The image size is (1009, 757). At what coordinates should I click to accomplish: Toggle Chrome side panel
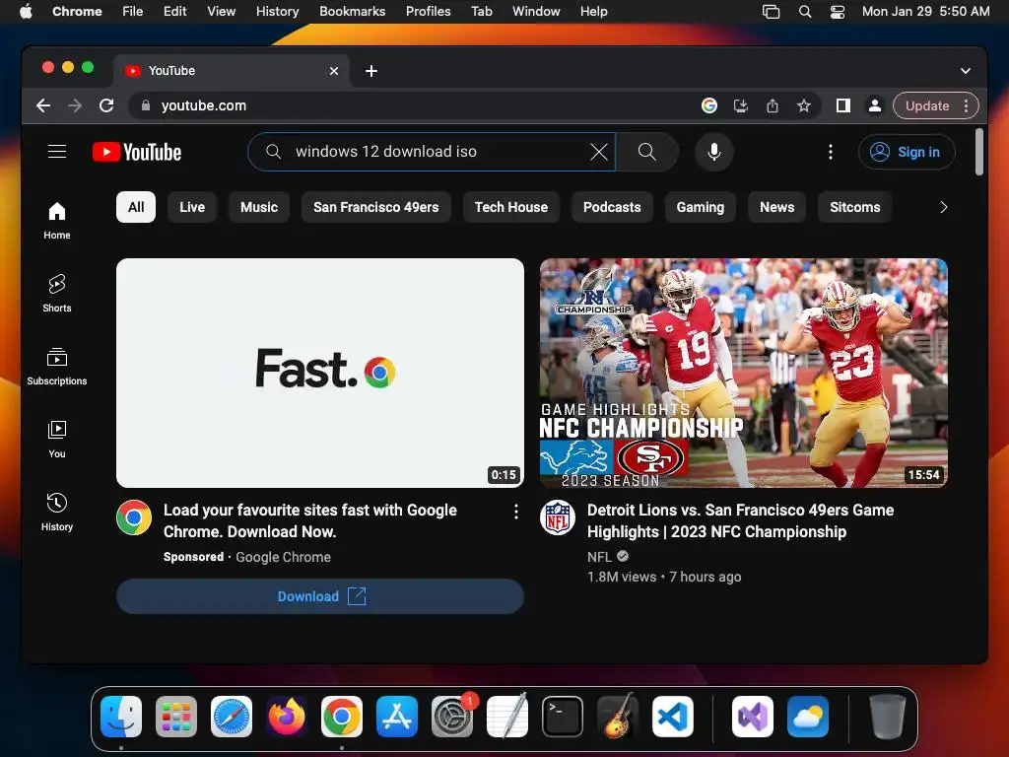pyautogui.click(x=843, y=105)
